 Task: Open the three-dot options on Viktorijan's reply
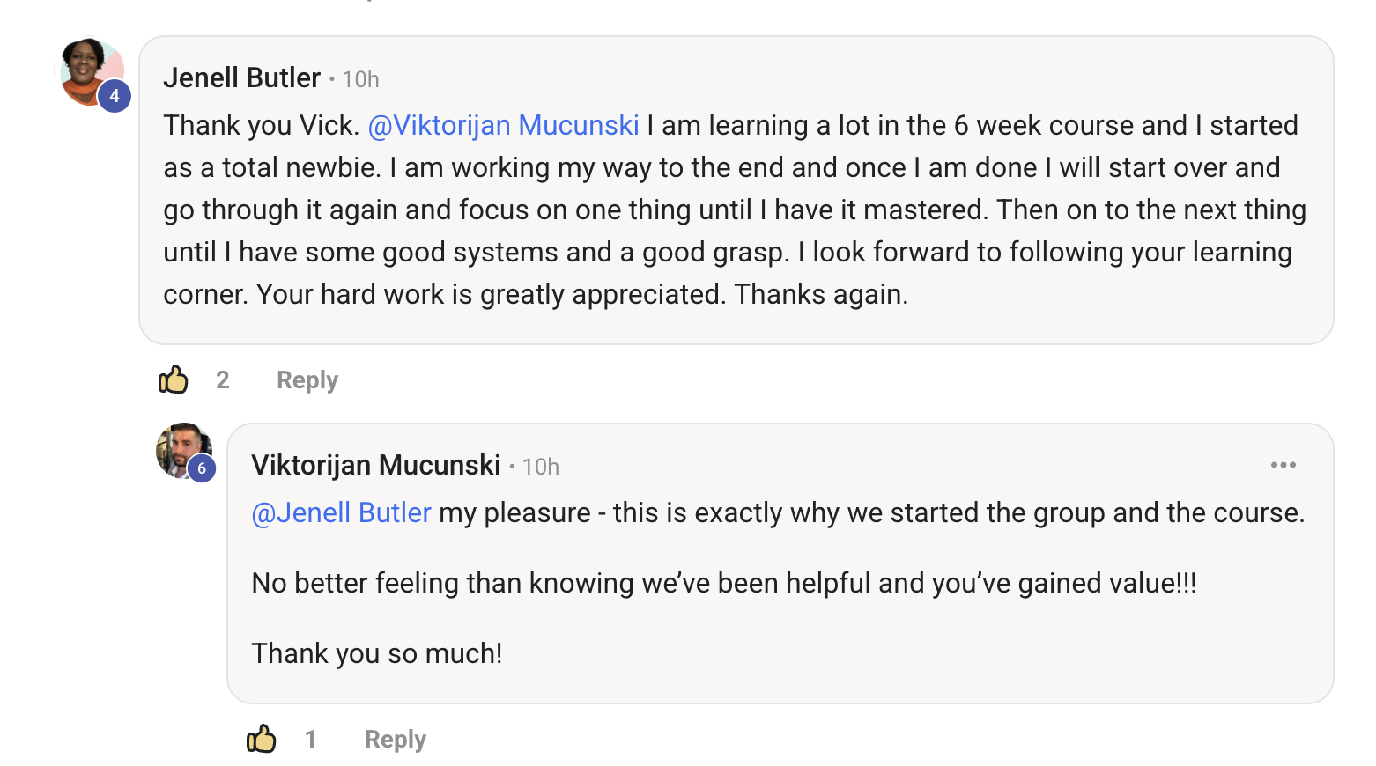pos(1283,465)
